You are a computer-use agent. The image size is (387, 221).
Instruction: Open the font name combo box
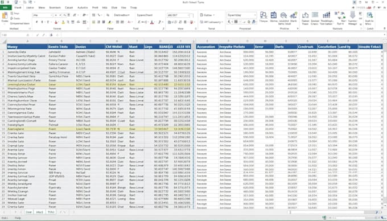pyautogui.click(x=43, y=15)
